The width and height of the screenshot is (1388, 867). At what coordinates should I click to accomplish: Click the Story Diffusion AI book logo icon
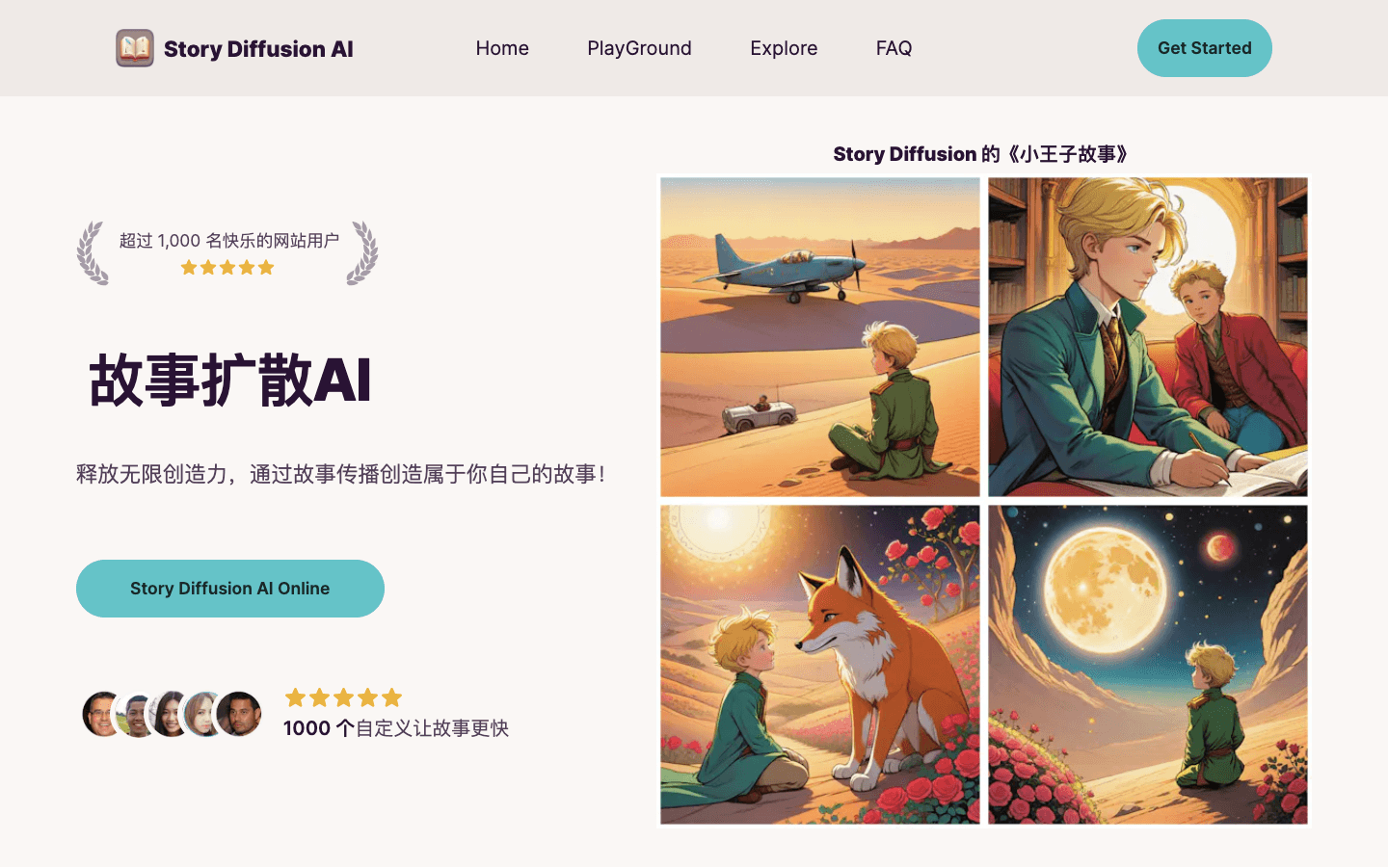(x=135, y=48)
